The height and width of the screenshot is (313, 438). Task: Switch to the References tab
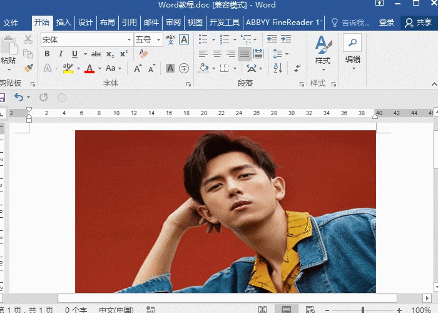130,23
